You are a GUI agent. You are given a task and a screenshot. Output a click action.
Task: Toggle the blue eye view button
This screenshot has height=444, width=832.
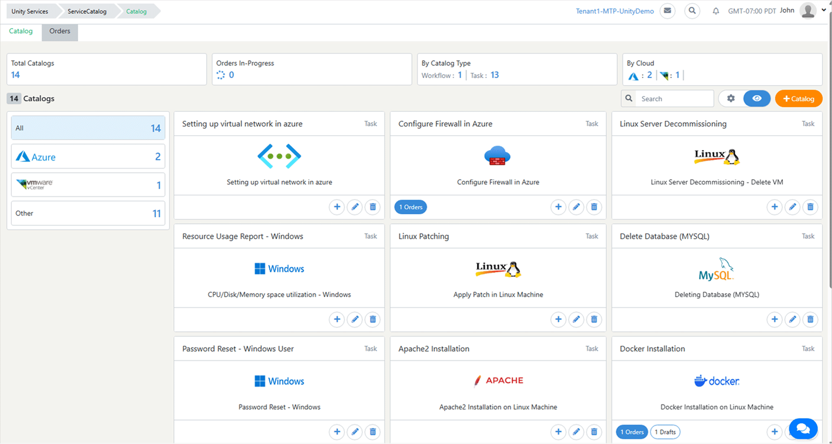click(x=757, y=98)
